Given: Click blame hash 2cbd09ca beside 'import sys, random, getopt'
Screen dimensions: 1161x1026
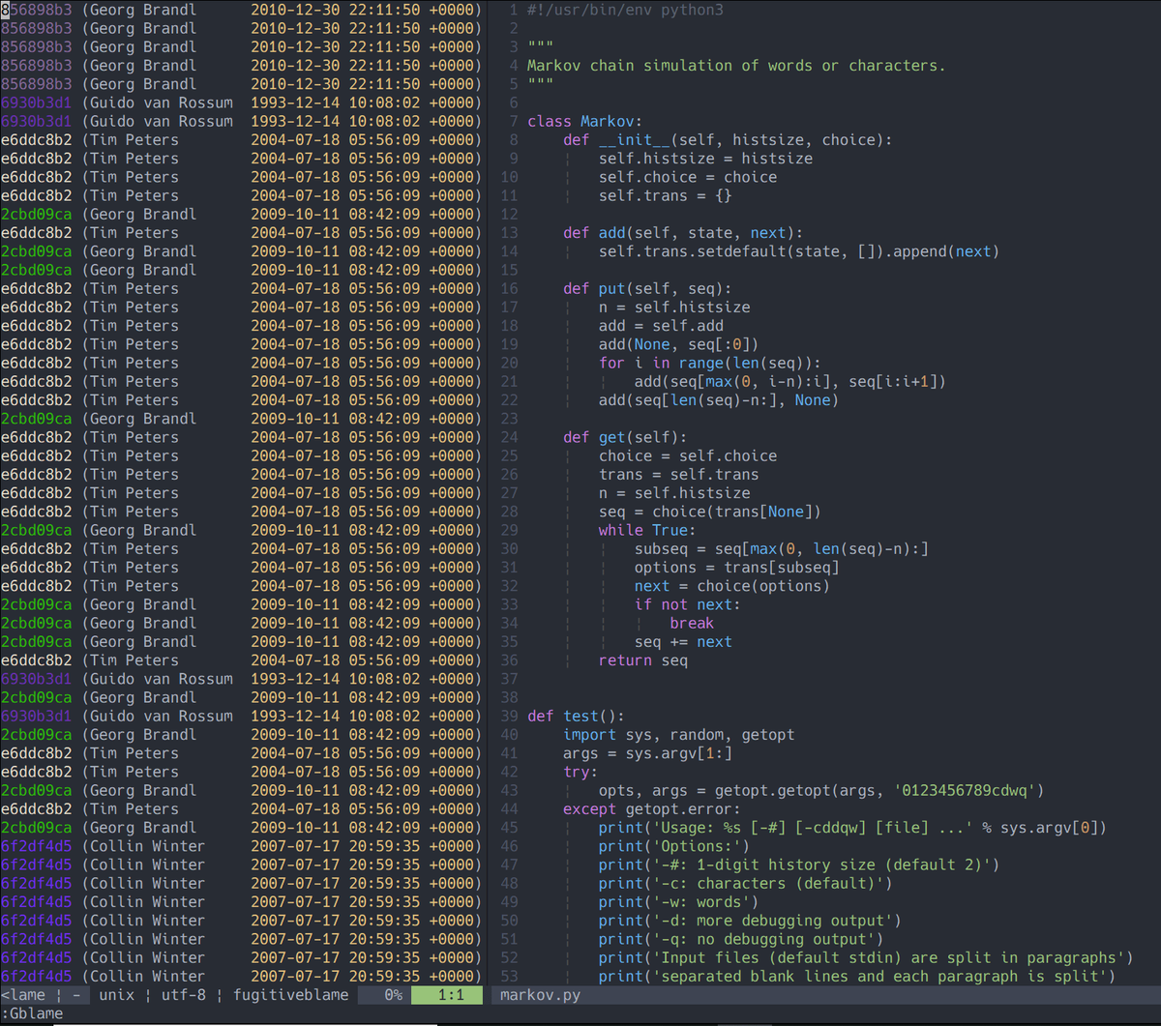Looking at the screenshot, I should tap(36, 735).
